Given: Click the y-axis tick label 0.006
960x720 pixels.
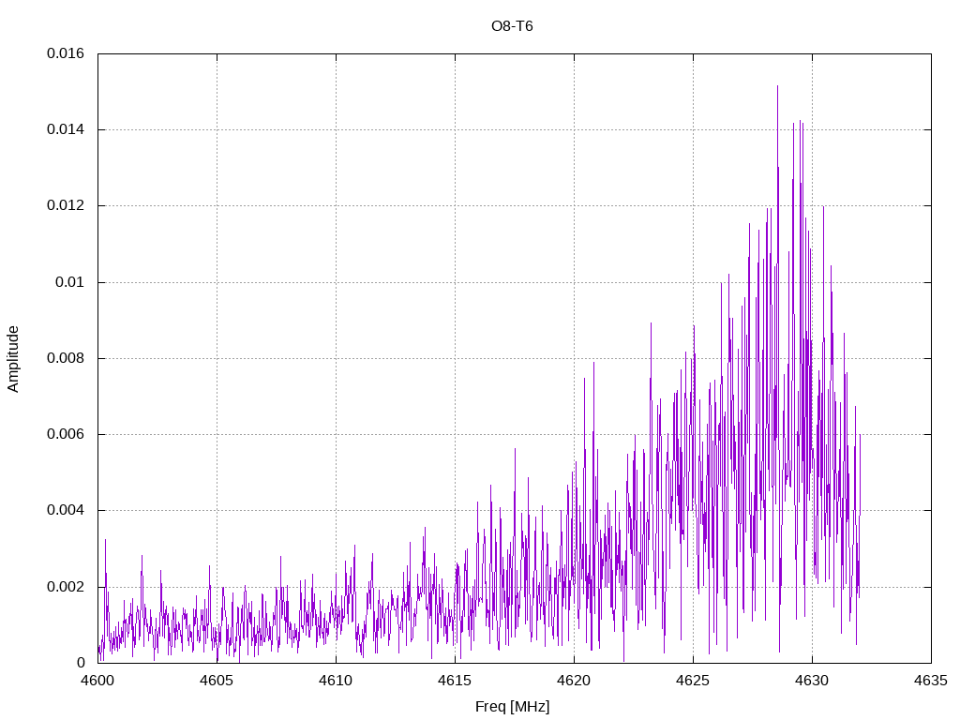Looking at the screenshot, I should (x=66, y=434).
